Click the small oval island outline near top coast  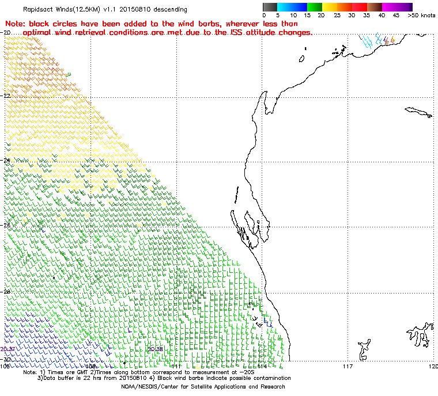tap(301, 59)
